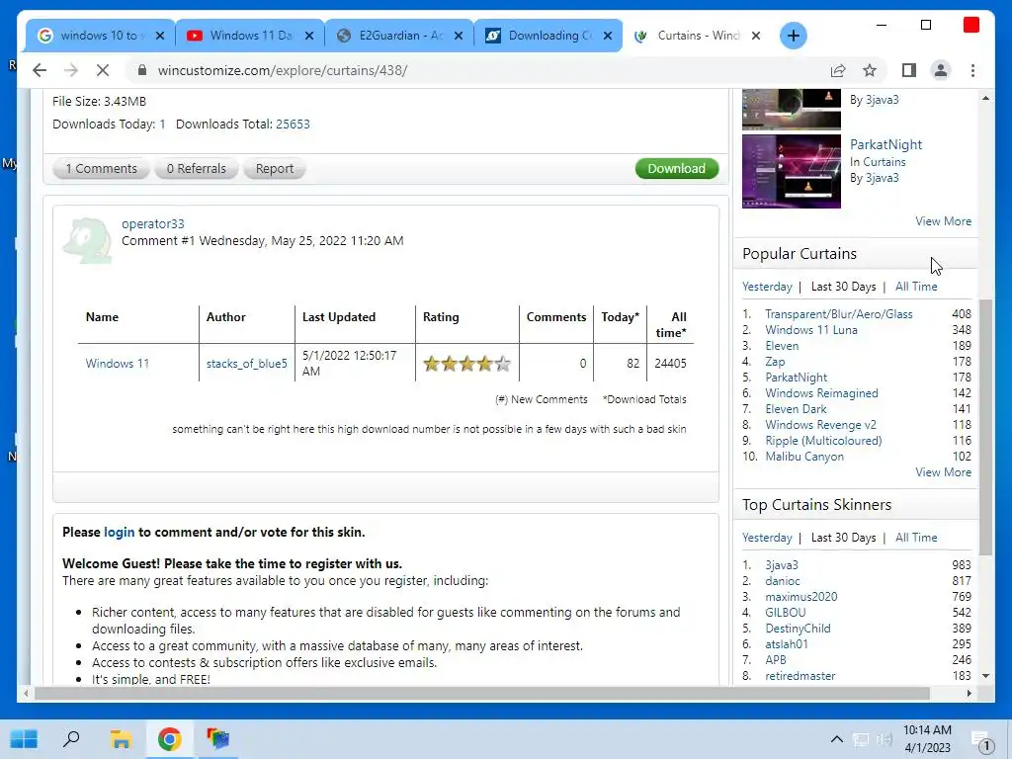Click the login link

pyautogui.click(x=120, y=532)
